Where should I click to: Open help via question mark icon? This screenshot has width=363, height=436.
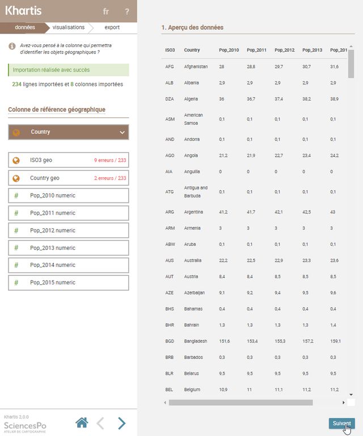[127, 11]
